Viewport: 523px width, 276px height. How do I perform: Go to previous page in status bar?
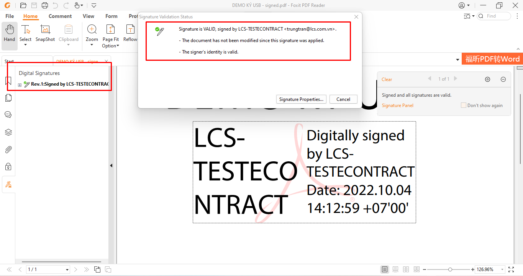(20, 270)
